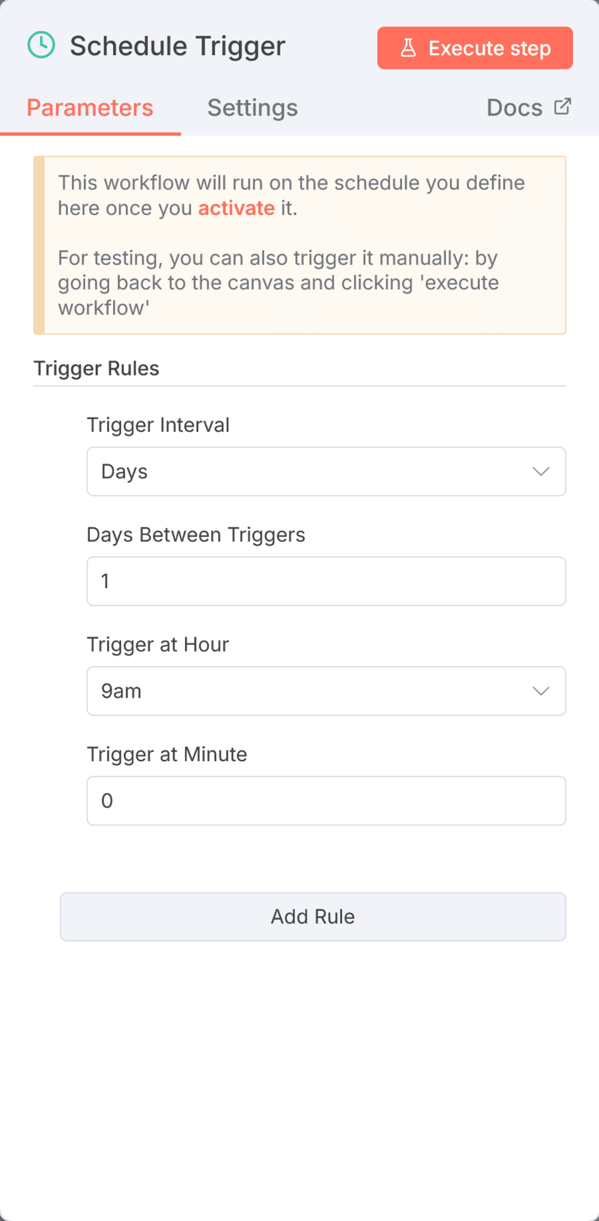
Task: Click the chevron on the 9am dropdown
Action: coord(541,690)
